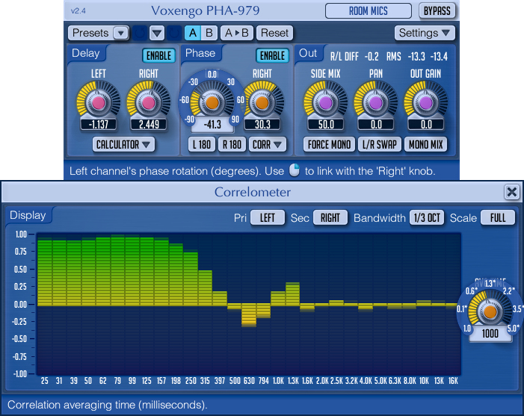The height and width of the screenshot is (416, 524).
Task: Click the 1.3K correlation bar
Action: coord(293,294)
